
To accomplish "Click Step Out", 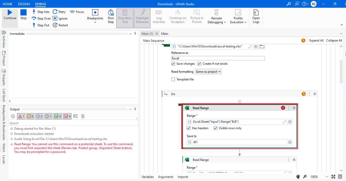I will pyautogui.click(x=41, y=25).
